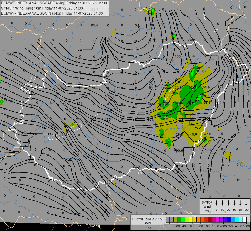Pick the dark red swatch in the CAPE legend
Image resolution: width=251 pixels, height=231 pixels.
click(x=210, y=219)
